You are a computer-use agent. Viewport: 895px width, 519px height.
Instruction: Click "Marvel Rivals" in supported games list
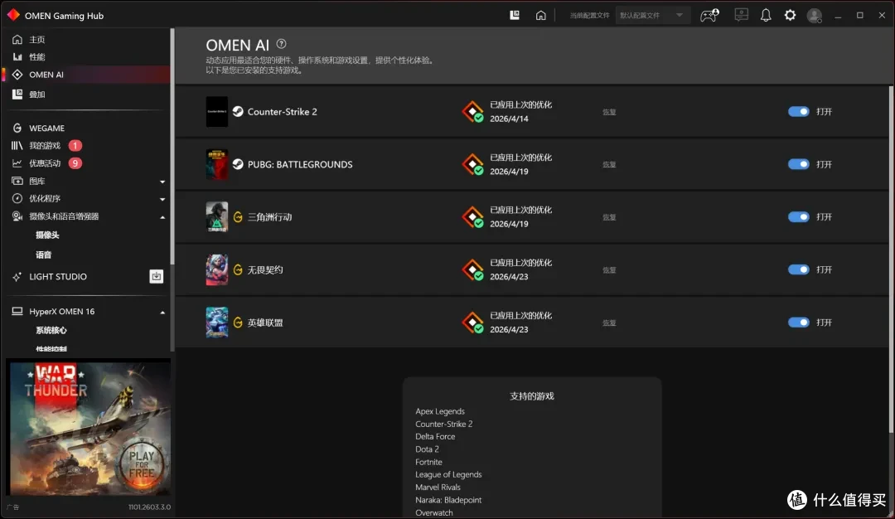tap(438, 487)
